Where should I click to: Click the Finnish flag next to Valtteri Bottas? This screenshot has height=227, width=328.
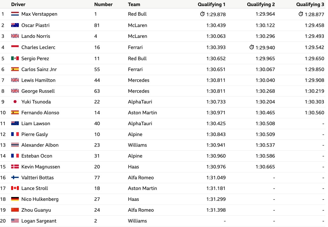click(15, 178)
